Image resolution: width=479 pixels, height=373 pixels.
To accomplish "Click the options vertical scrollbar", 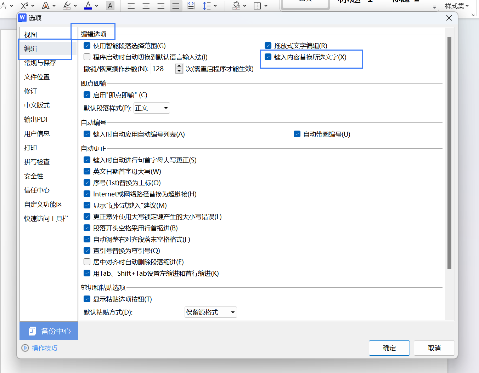I will click(449, 153).
